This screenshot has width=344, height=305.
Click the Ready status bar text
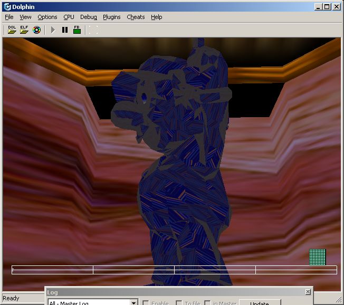(11, 298)
